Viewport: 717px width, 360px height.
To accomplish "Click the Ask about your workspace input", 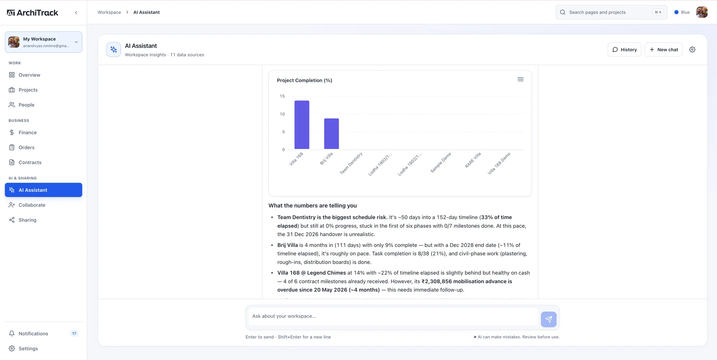I will point(393,317).
